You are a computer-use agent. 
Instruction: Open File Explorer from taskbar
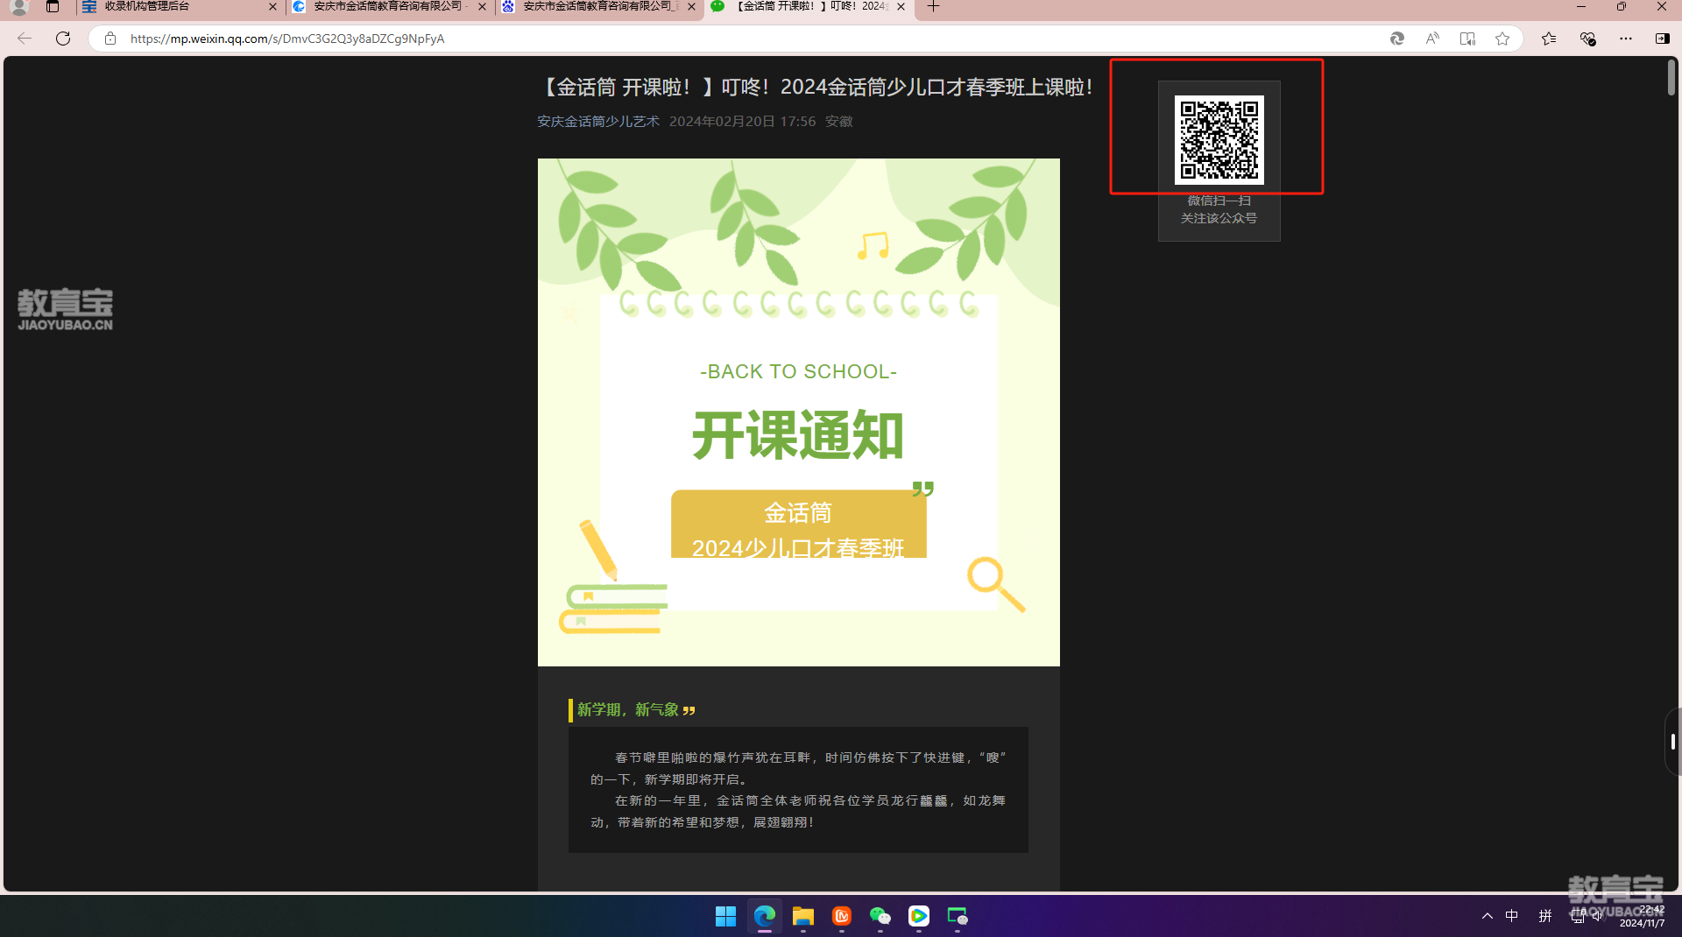coord(803,916)
